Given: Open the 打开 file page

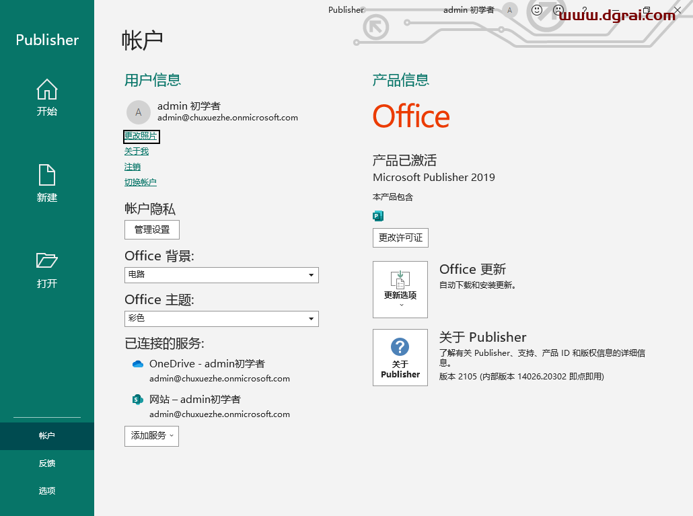Looking at the screenshot, I should click(x=47, y=270).
